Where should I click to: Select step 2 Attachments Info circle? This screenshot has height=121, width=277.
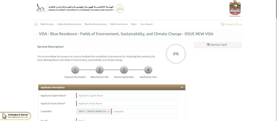pos(100,70)
